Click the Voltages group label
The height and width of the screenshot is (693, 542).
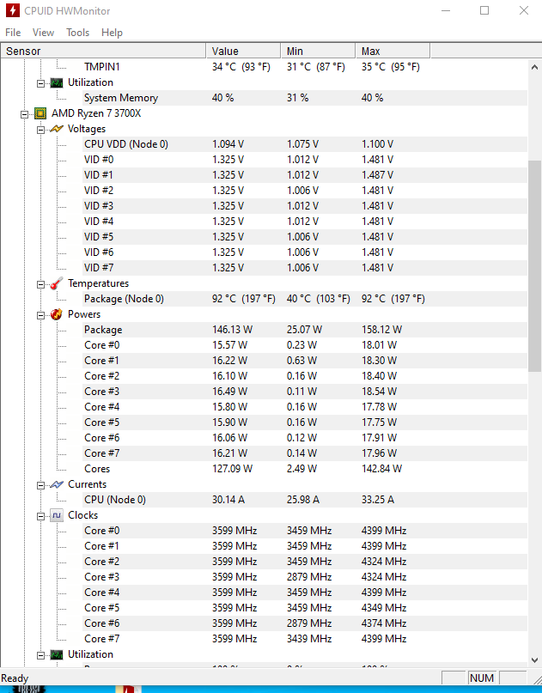tap(87, 129)
